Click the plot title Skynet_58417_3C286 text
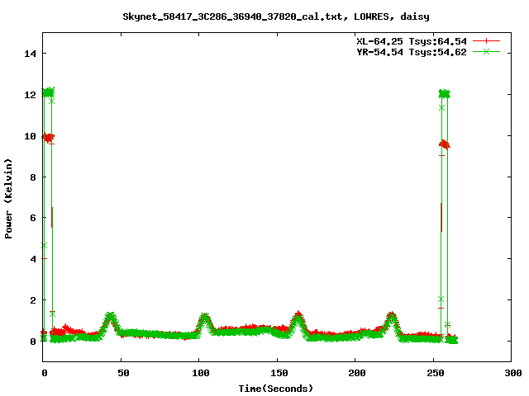The width and height of the screenshot is (529, 396). coord(276,16)
